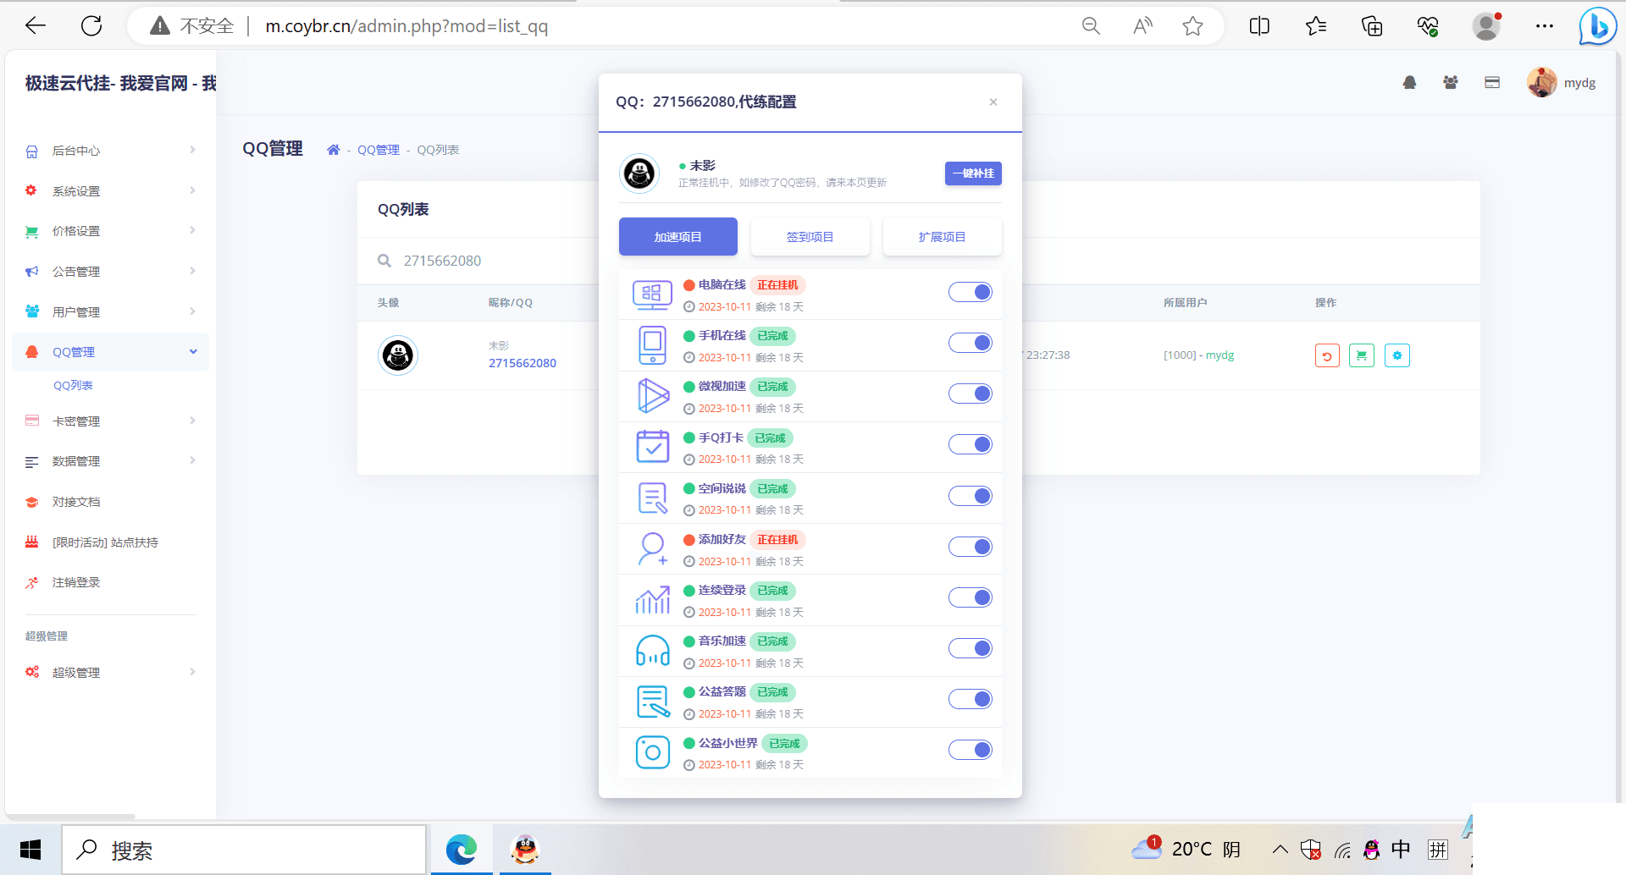Toggle the 电脑在线 switch
This screenshot has width=1626, height=875.
pos(971,292)
